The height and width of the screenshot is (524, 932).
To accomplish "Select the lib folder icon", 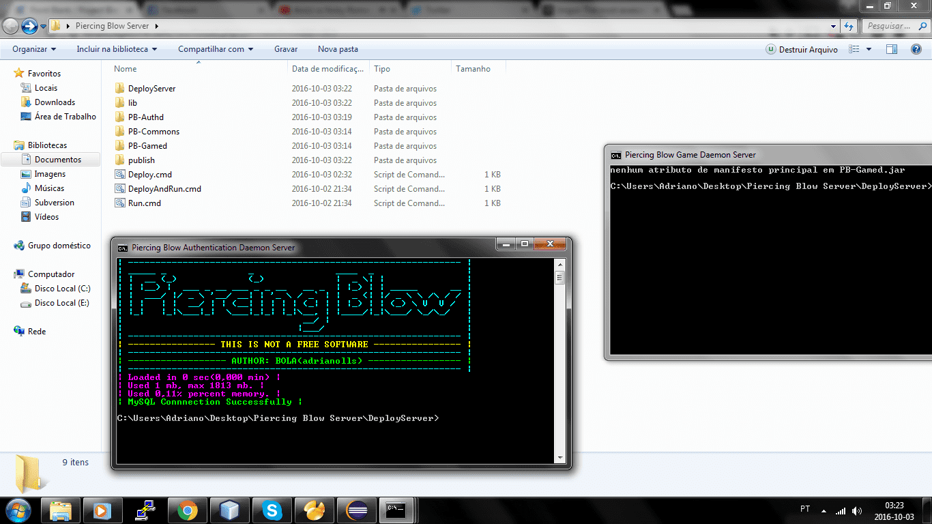I will coord(120,103).
